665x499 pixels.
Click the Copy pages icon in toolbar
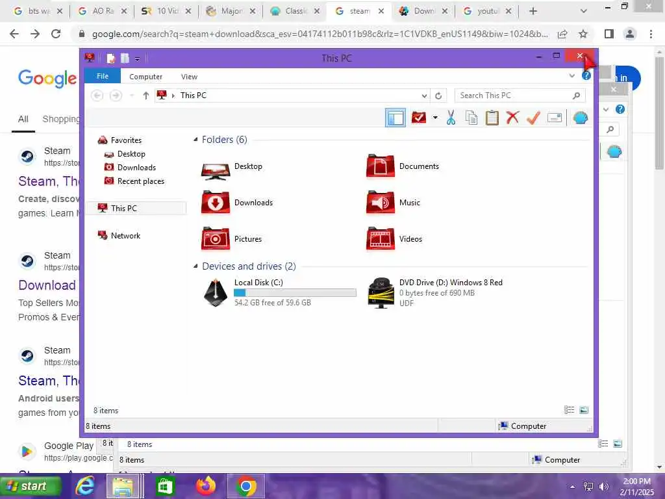(471, 118)
